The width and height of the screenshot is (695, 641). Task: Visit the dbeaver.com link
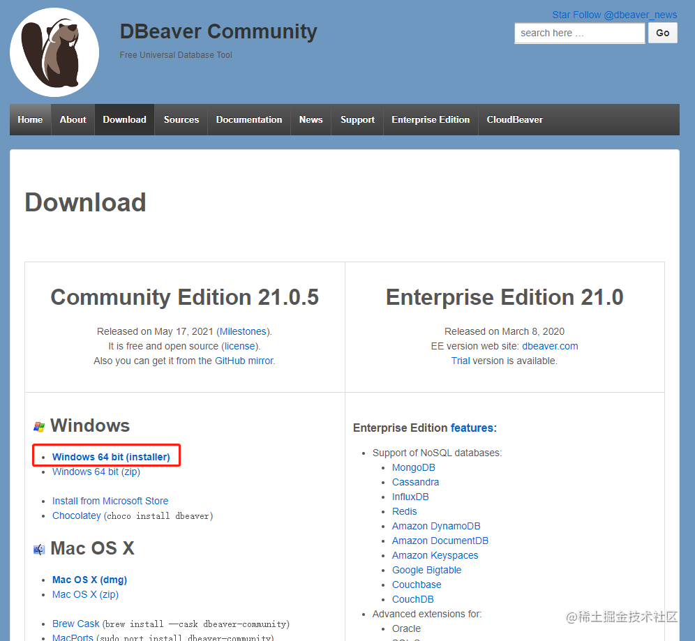pyautogui.click(x=550, y=346)
